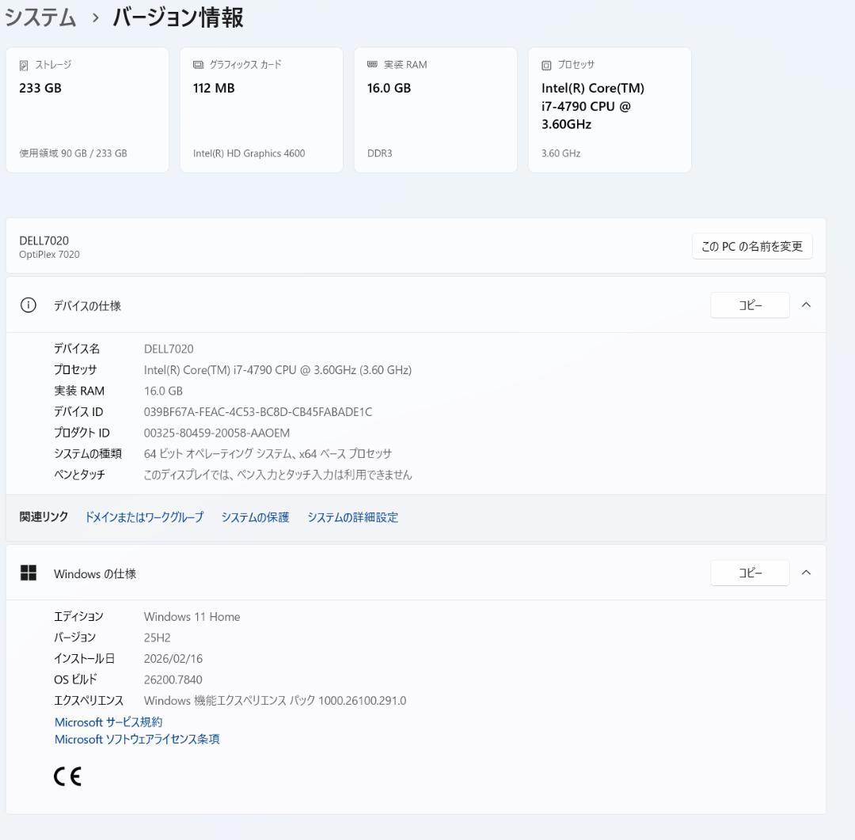This screenshot has height=840, width=855.
Task: Open Microsoft サービス規約 link
Action: 108,722
